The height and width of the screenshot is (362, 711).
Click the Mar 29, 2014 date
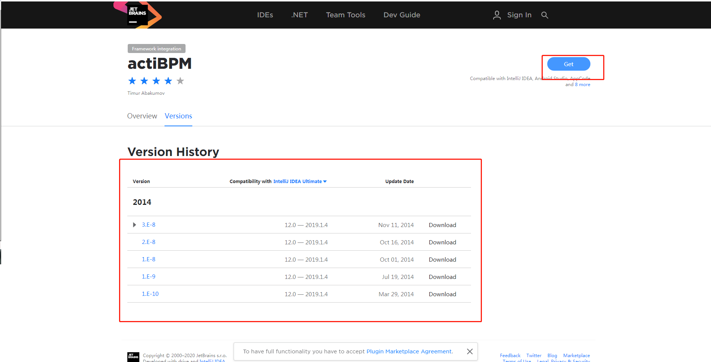(396, 294)
